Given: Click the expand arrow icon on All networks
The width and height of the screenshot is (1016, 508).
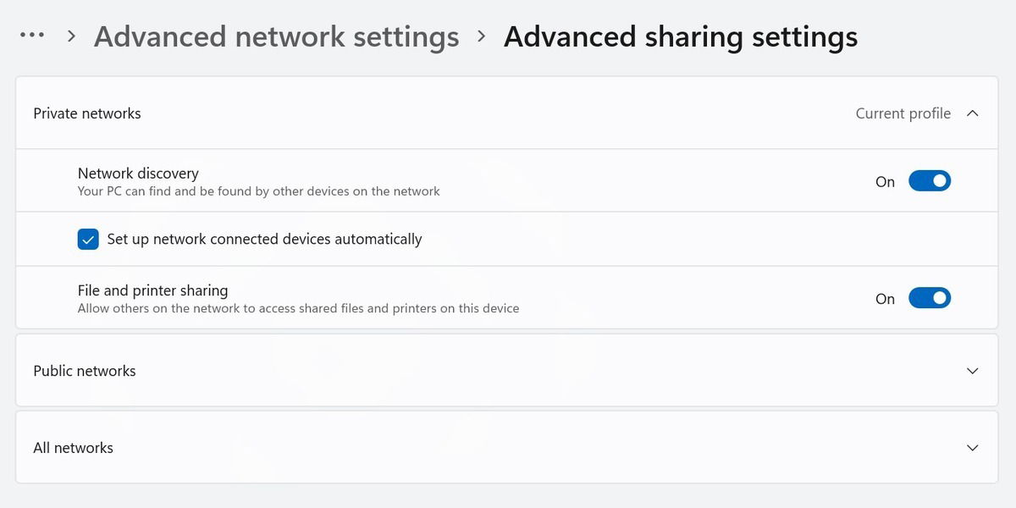Looking at the screenshot, I should (x=972, y=447).
